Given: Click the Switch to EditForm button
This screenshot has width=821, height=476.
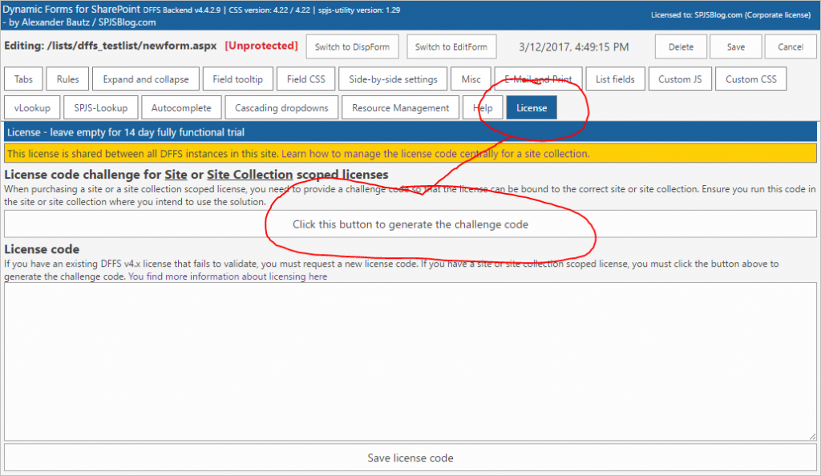Looking at the screenshot, I should (451, 46).
